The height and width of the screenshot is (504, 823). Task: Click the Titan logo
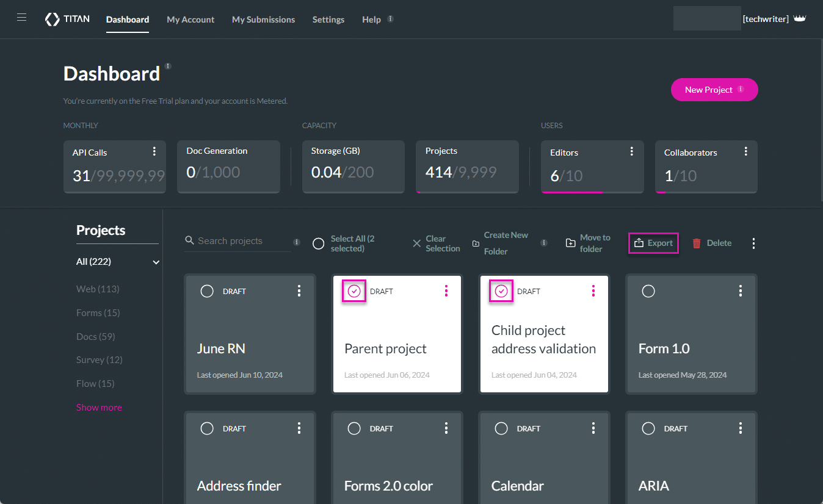coord(67,19)
